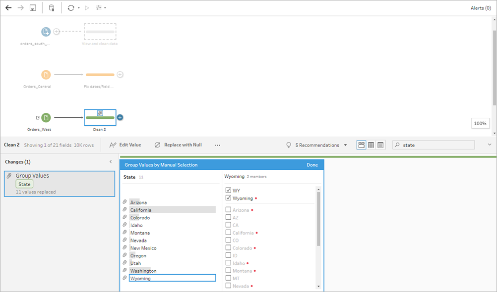
Task: Click the lightbulb Recommendations icon
Action: click(x=289, y=145)
